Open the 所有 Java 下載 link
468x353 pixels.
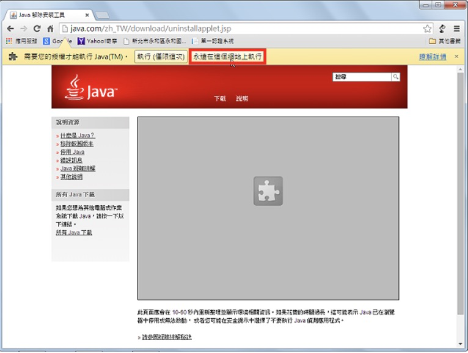74,233
